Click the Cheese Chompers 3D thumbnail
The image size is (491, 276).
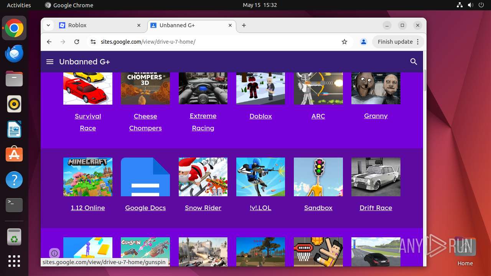coord(145,88)
